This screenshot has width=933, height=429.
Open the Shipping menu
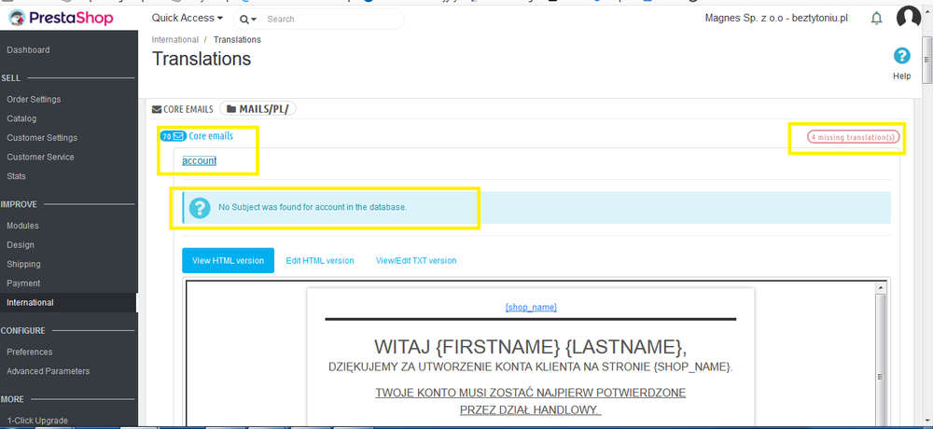click(24, 264)
